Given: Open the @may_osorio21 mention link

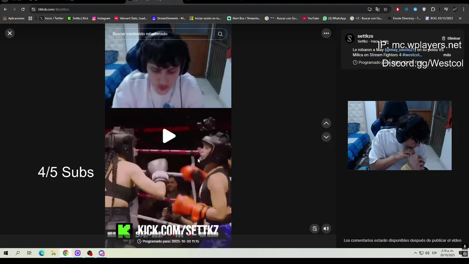Looking at the screenshot, I should pos(400,50).
